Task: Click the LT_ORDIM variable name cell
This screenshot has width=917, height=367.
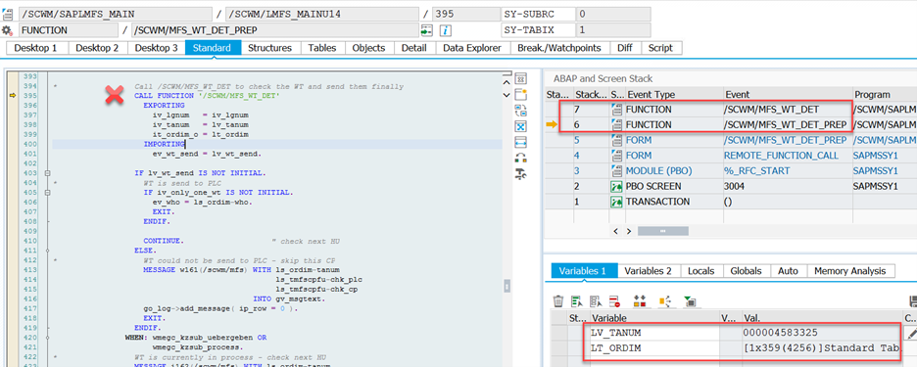Action: [x=653, y=348]
